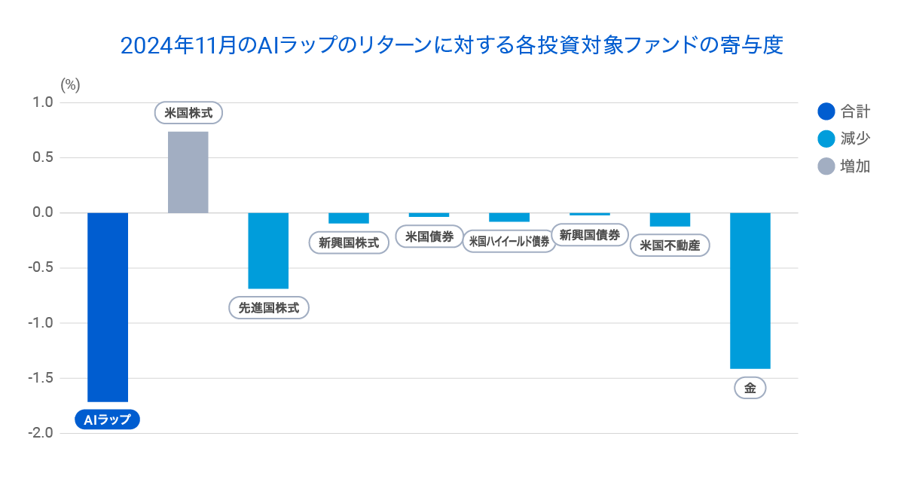Screen dimensions: 904x482
Task: Select the AIラップ total bar
Action: [108, 307]
